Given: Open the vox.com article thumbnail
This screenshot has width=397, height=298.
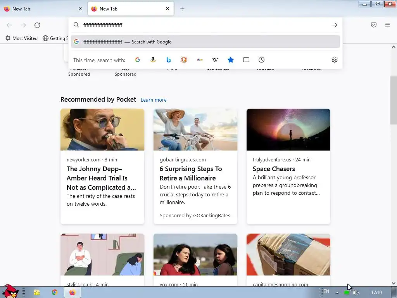Looking at the screenshot, I should [195, 255].
